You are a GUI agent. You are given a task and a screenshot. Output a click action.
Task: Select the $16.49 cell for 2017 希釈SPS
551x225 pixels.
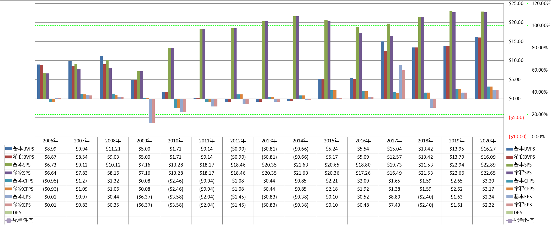coord(394,173)
